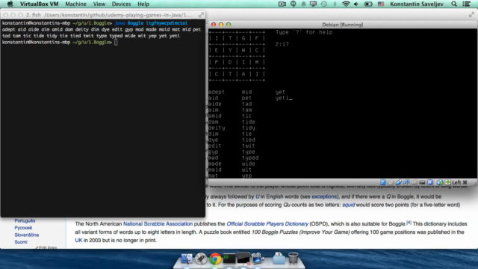478x269 pixels.
Task: Open the Time Machine menu bar icon
Action: click(x=323, y=4)
